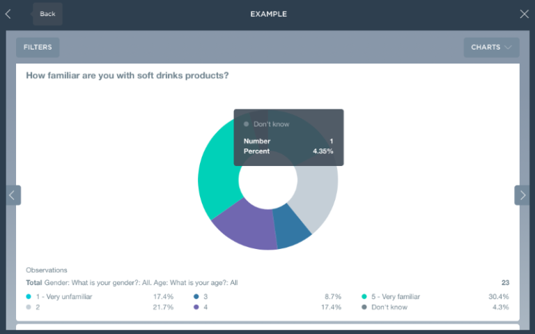The height and width of the screenshot is (334, 535).
Task: Close the example view with X icon
Action: coord(524,14)
